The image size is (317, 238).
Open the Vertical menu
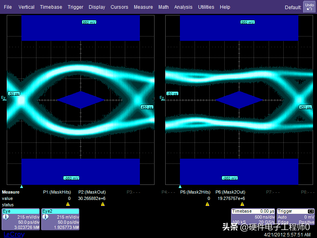tap(26, 7)
